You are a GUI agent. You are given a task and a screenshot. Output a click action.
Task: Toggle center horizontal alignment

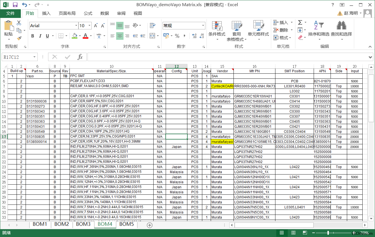[120, 36]
